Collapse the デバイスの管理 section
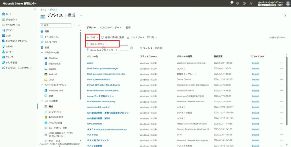Viewport: 291px width, 147px height. coord(42,101)
